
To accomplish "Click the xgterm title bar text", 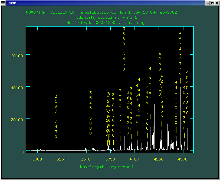I will pos(12,3).
